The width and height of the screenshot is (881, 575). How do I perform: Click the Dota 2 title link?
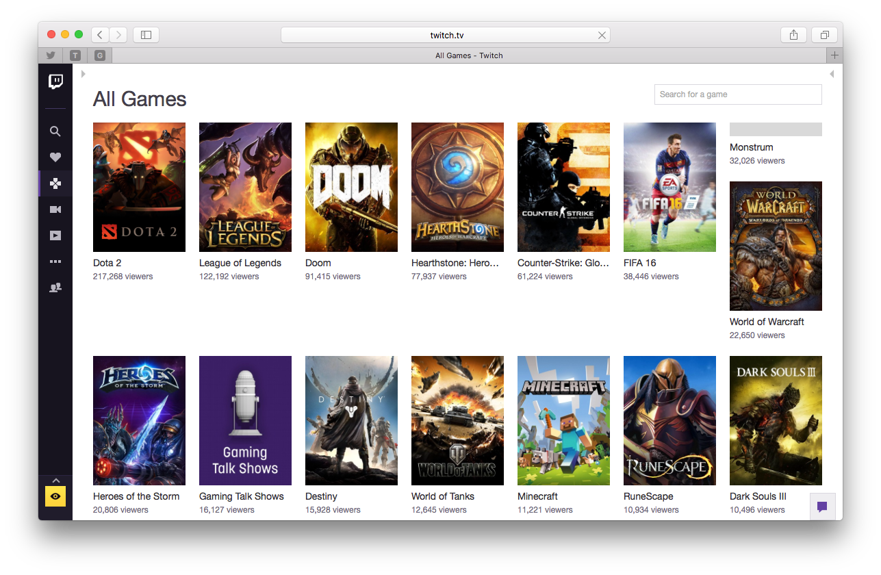point(107,263)
